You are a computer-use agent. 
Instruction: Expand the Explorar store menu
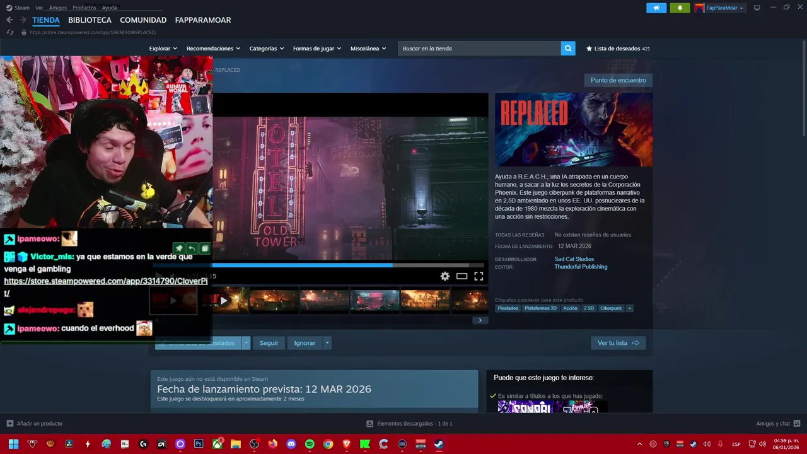tap(163, 49)
